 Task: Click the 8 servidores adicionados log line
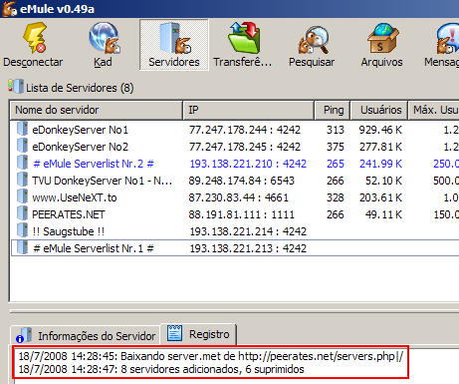click(x=161, y=369)
